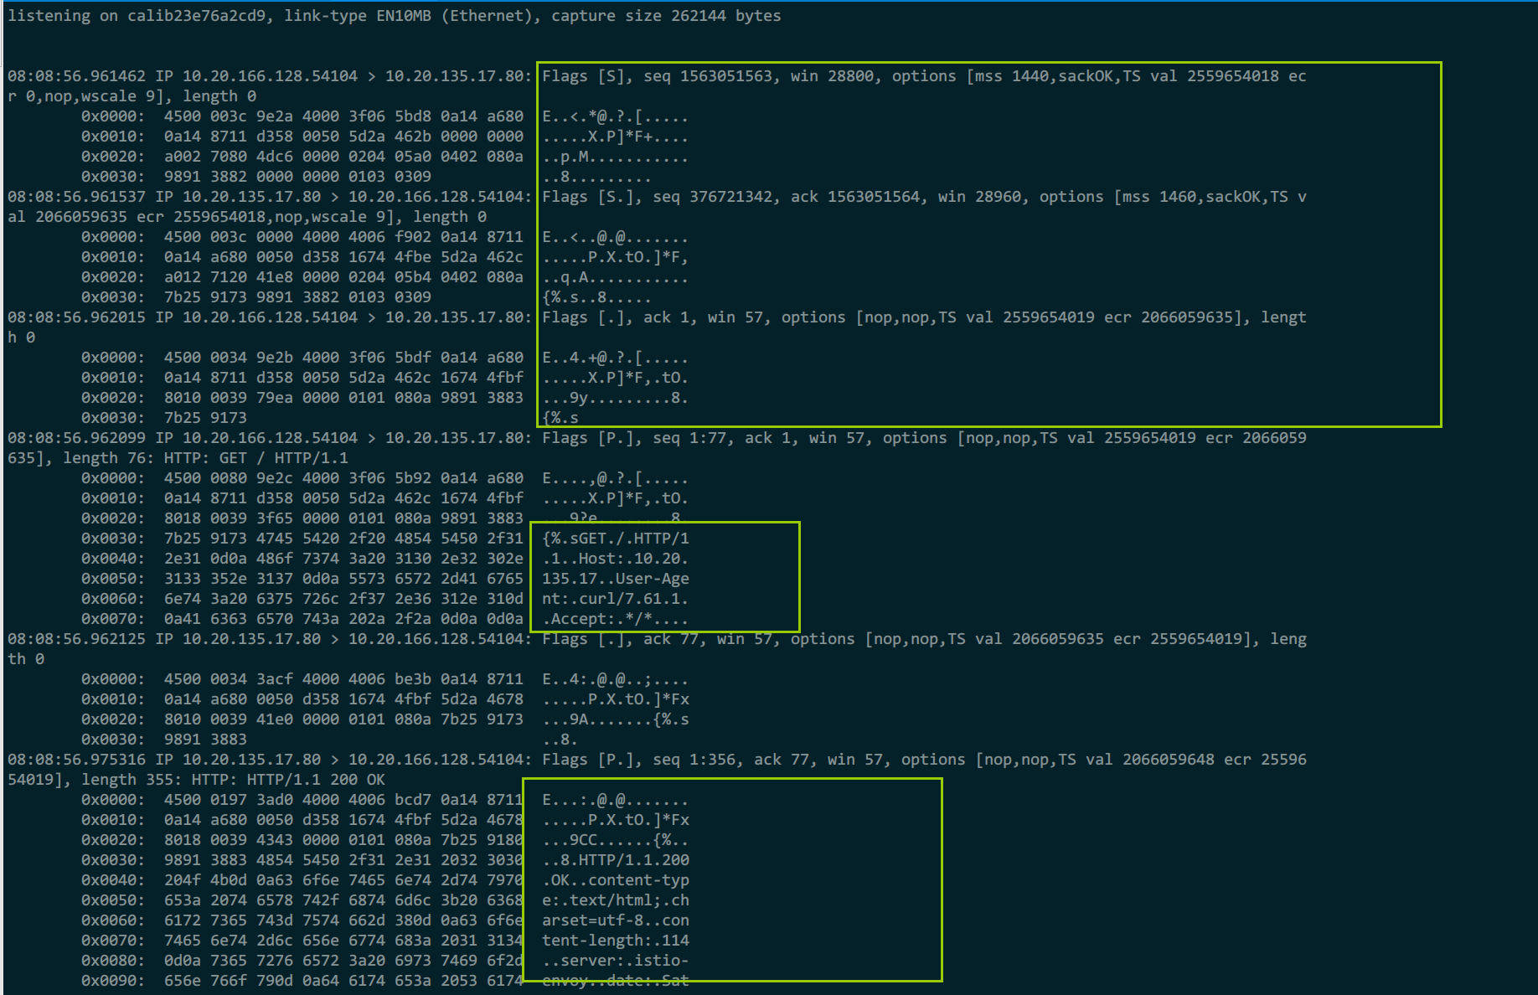Click the '.OK..content-typ' ASCII line
The width and height of the screenshot is (1538, 995).
pyautogui.click(x=615, y=880)
